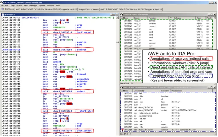The image size is (218, 137).
Task: Click the memset call line
Action: pyautogui.click(x=52, y=62)
